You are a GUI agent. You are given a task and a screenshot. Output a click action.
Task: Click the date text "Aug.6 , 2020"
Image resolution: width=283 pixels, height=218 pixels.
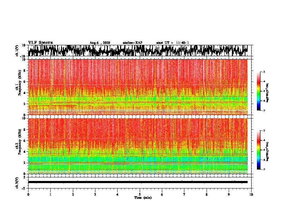click(x=100, y=43)
